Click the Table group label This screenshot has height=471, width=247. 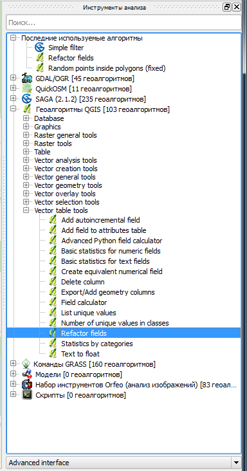(x=42, y=152)
